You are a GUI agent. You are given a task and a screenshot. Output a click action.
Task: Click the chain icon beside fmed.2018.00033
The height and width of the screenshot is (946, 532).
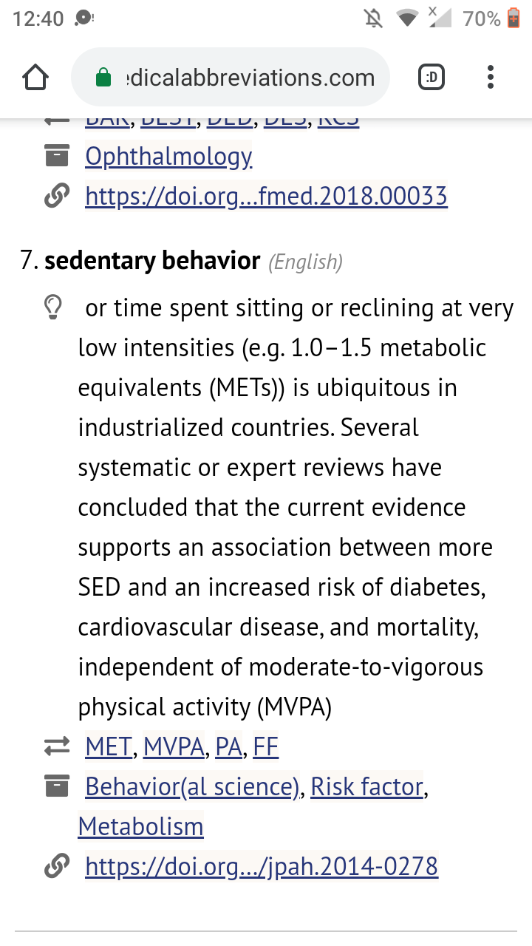[x=57, y=196]
